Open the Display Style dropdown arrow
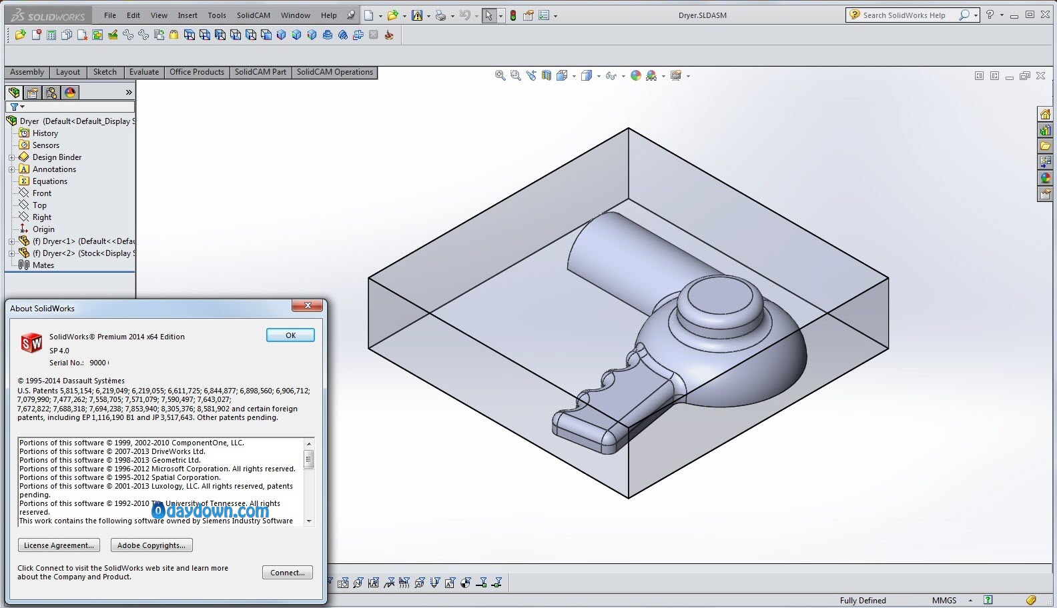 click(x=599, y=76)
